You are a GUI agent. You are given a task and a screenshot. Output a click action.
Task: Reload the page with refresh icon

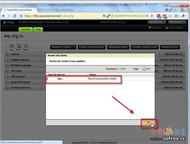15,16
